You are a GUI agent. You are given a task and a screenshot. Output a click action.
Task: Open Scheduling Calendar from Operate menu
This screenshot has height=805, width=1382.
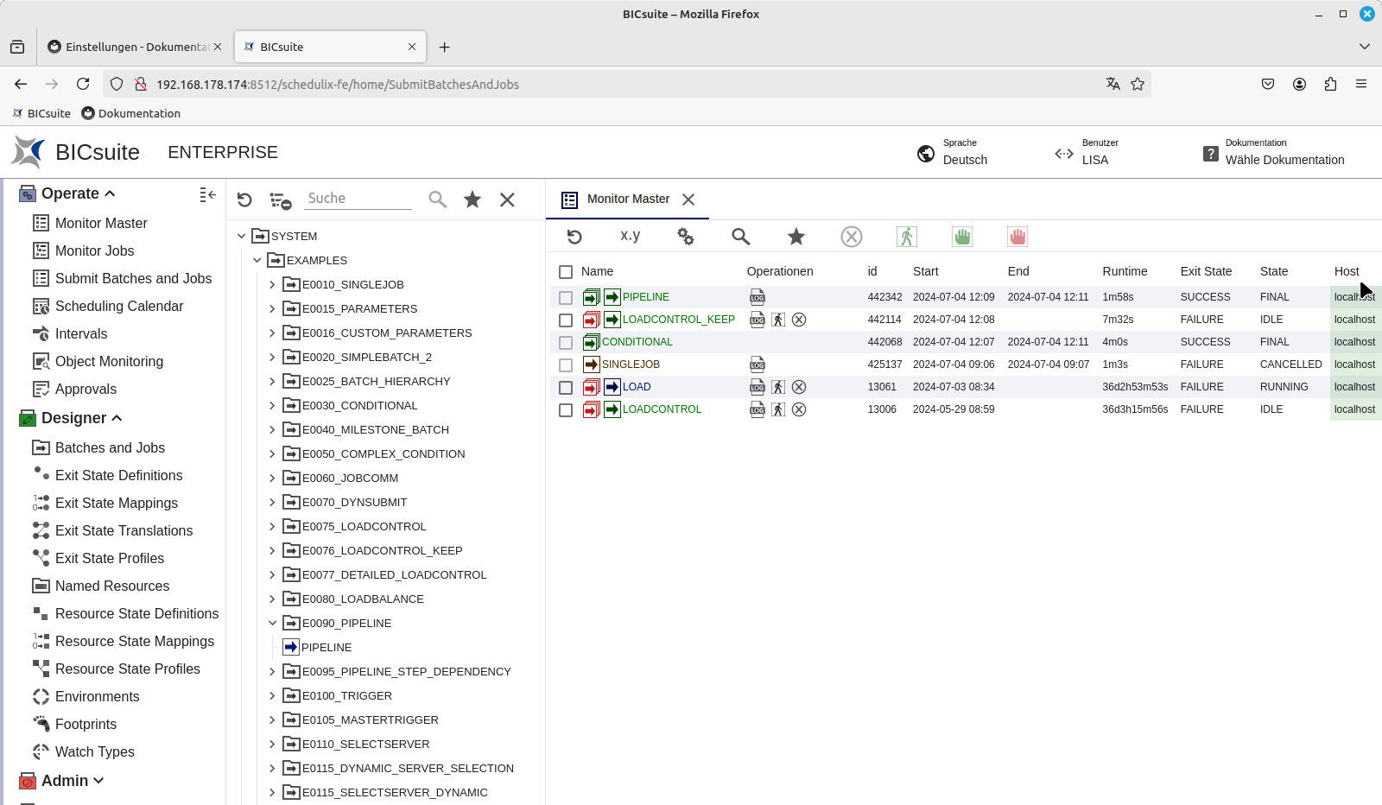tap(119, 306)
